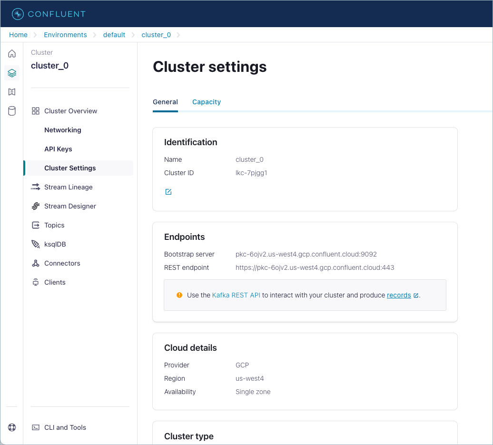Follow the underlined records link
Screen dimensions: 493x445
click(x=399, y=295)
